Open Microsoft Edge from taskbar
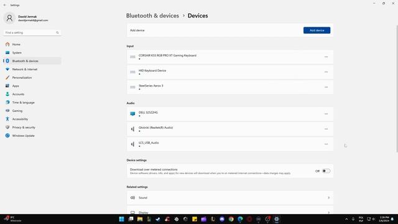The height and width of the screenshot is (224, 398). coord(240,219)
